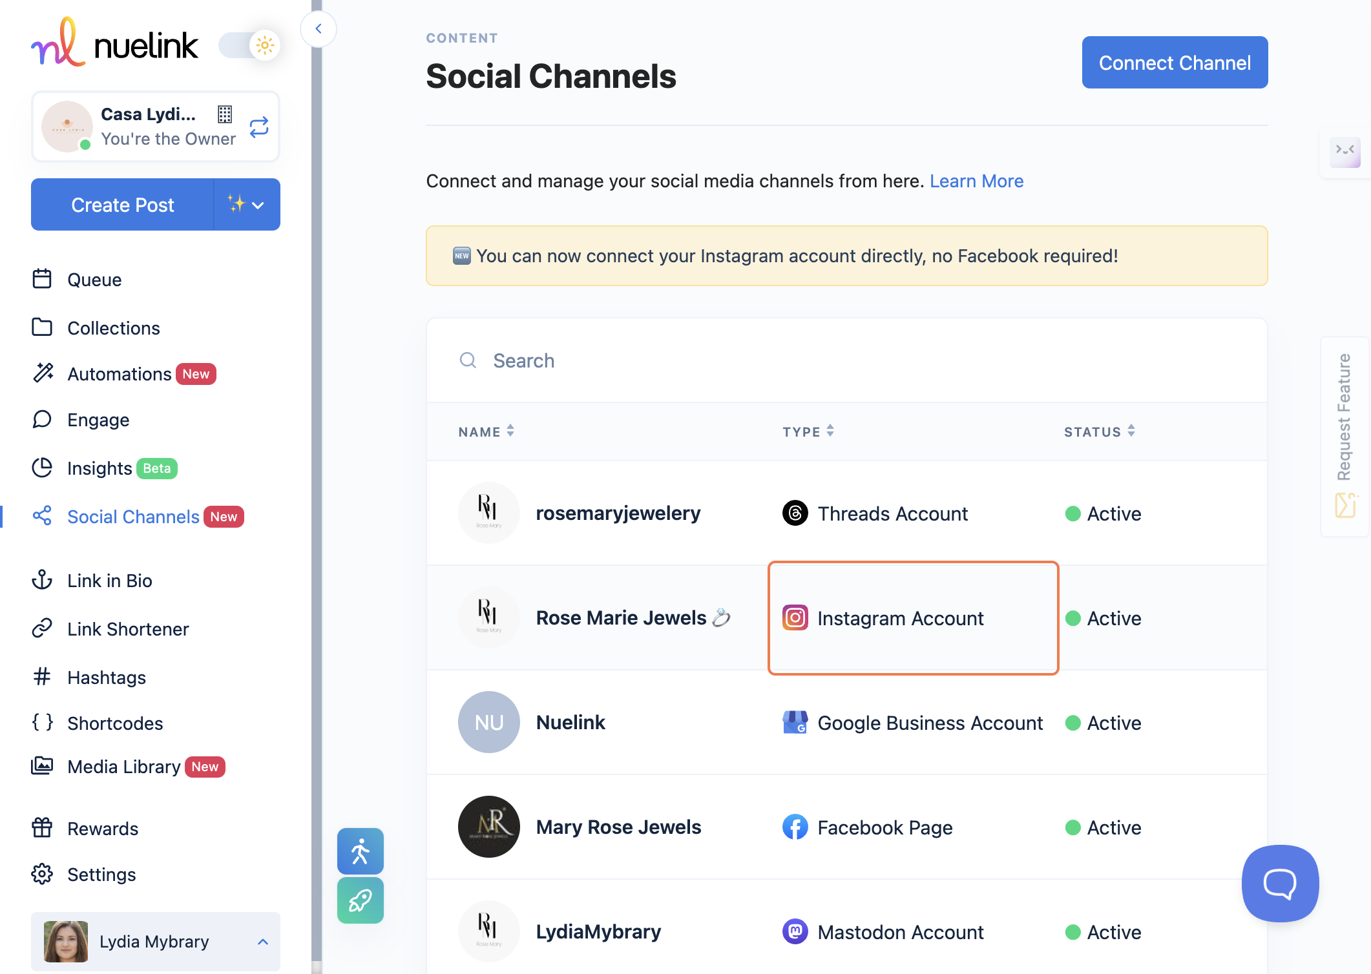Click the search magnifier icon
This screenshot has height=974, width=1371.
pyautogui.click(x=468, y=360)
